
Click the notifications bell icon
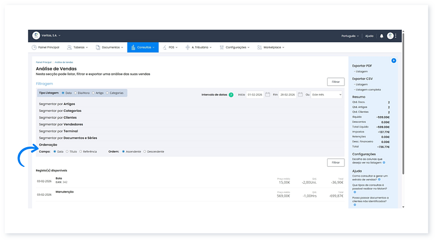tap(381, 36)
